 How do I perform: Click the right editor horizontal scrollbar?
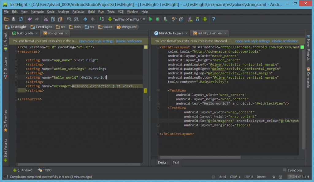pyautogui.click(x=200, y=157)
